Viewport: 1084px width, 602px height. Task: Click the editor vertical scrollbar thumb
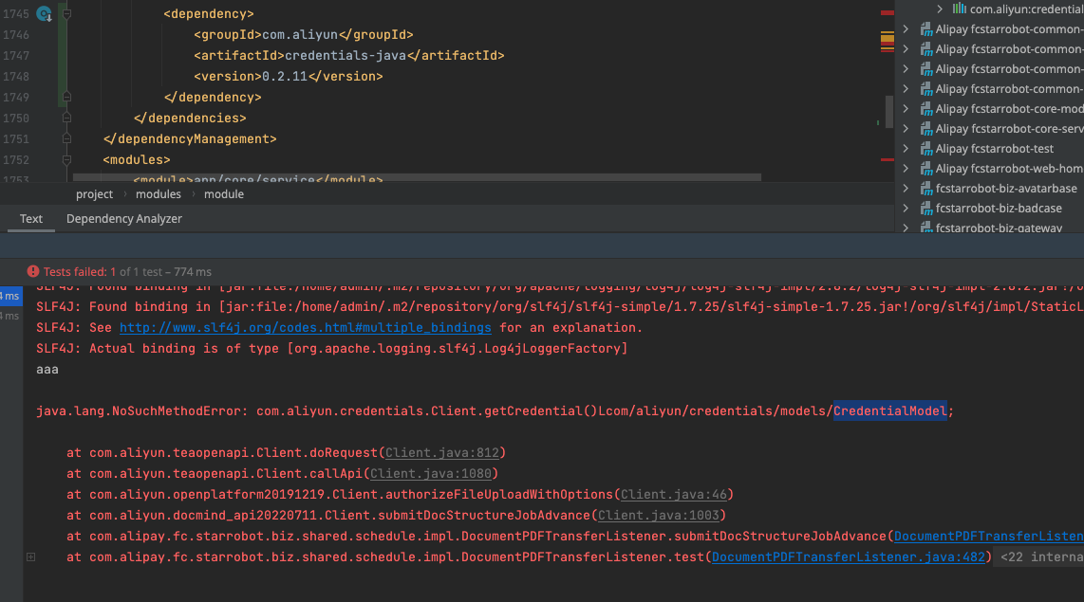(x=889, y=111)
